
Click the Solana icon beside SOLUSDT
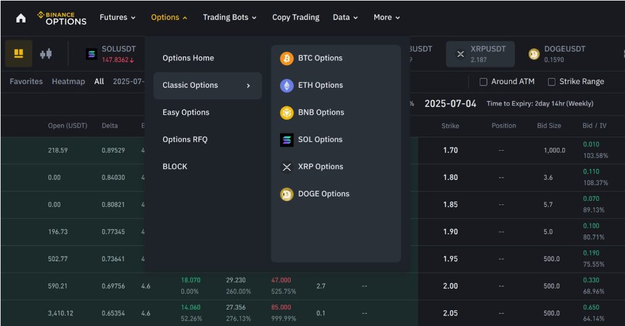click(92, 54)
